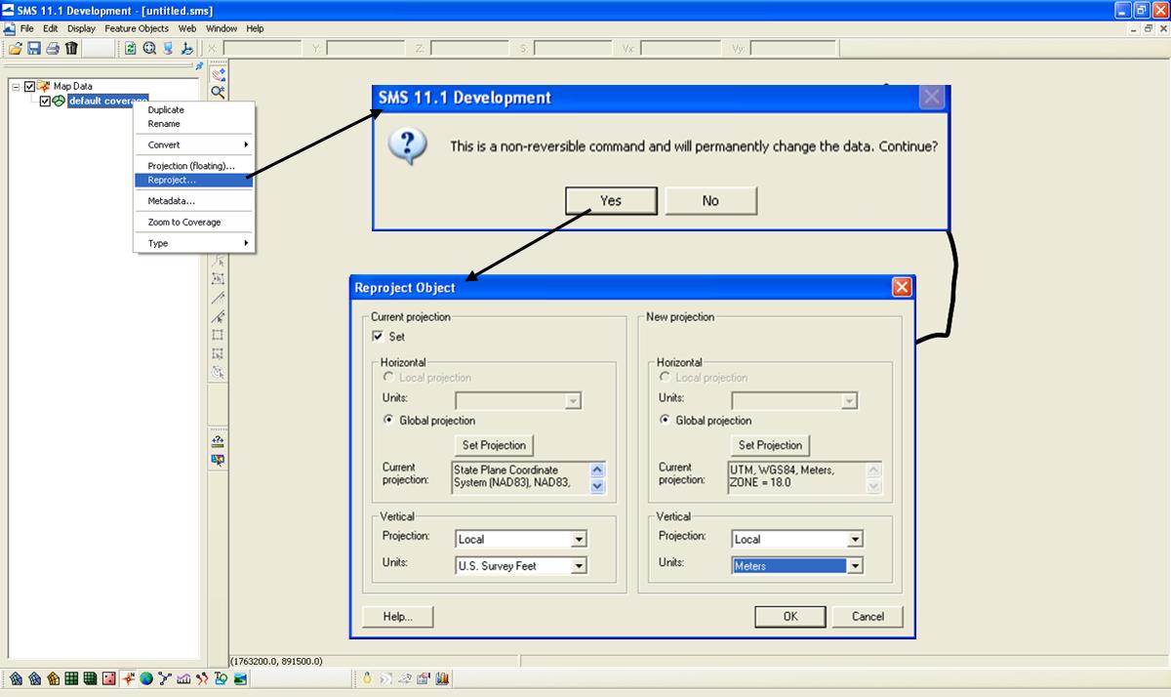
Task: Open the Meters units dropdown
Action: point(855,565)
